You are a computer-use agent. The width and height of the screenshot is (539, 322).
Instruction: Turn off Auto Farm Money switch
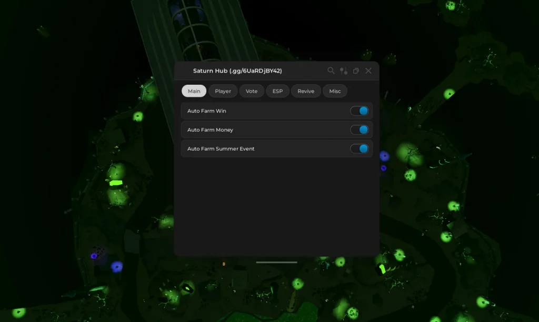(x=360, y=130)
